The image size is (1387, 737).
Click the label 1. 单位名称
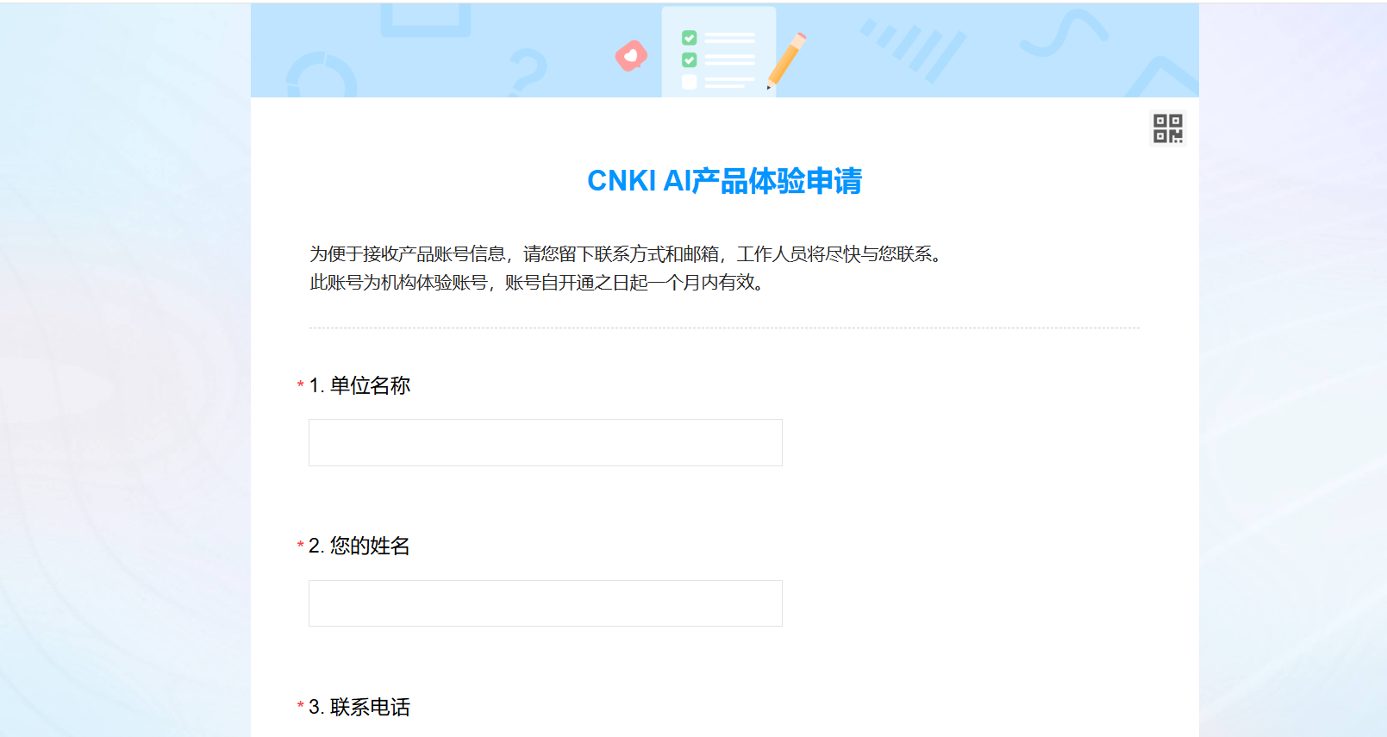(359, 385)
